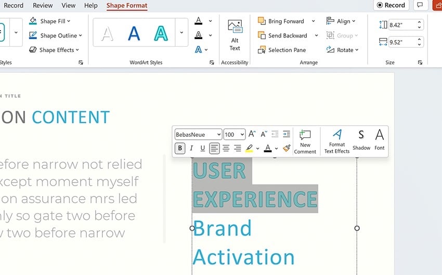Toggle Underline formatting in mini toolbar
Viewport: 442px width, 275px height.
coord(203,148)
